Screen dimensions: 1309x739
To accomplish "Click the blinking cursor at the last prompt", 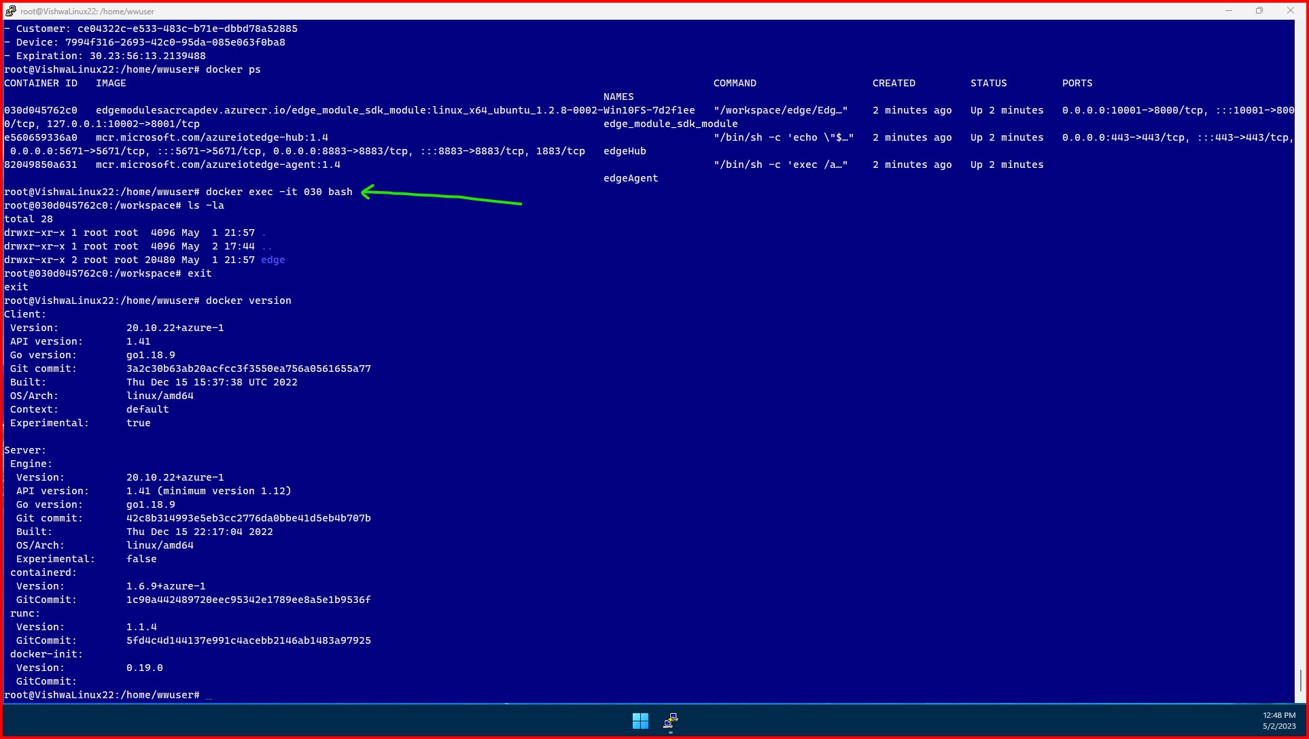I will click(x=209, y=695).
